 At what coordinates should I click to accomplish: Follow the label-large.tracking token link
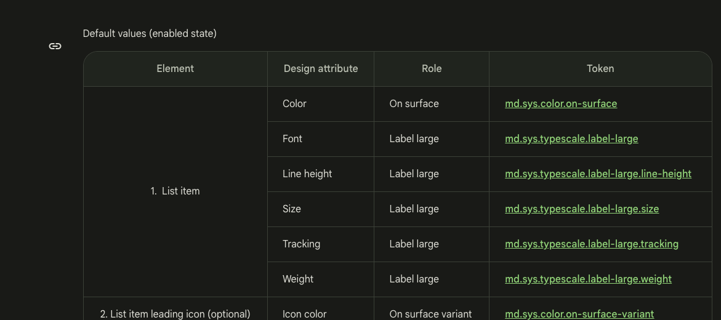tap(591, 244)
